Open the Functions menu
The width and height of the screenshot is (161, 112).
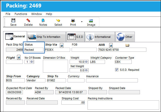pyautogui.click(x=21, y=14)
